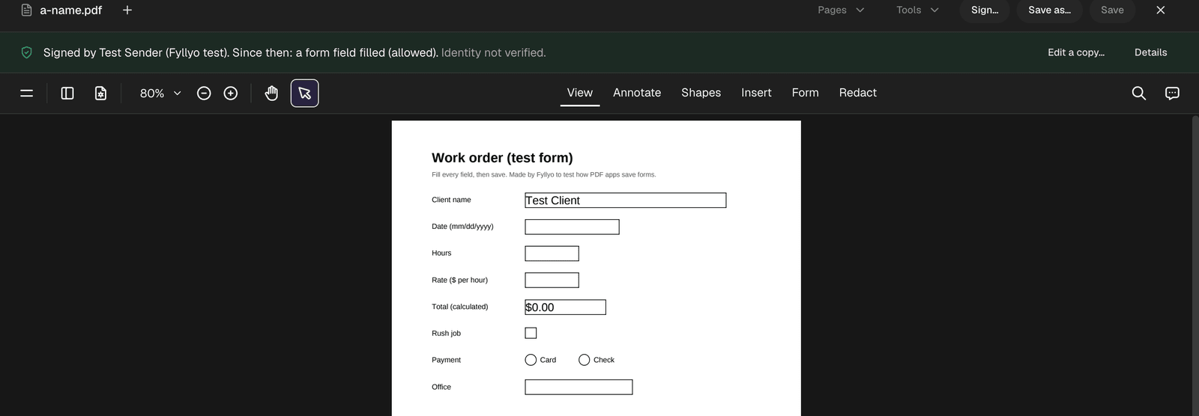Open the 80% zoom level dropdown
Image resolution: width=1199 pixels, height=416 pixels.
tap(160, 94)
